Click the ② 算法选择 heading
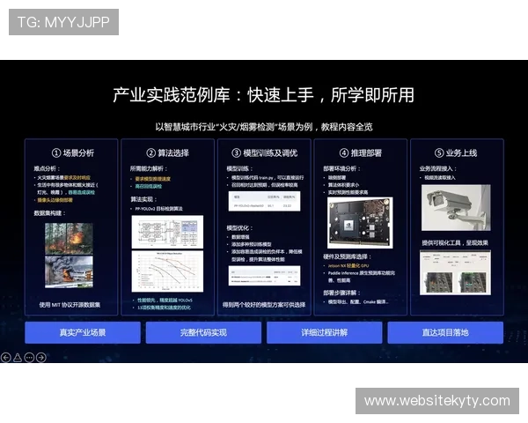Viewport: 528px width, 423px height. [168, 152]
